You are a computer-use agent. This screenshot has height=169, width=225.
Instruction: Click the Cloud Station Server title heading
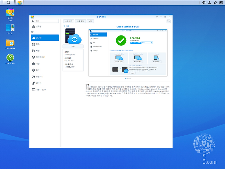[x=128, y=27]
